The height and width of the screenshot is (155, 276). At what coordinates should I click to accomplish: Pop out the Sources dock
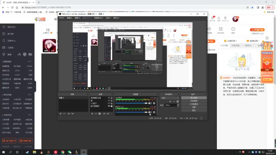tap(112, 94)
